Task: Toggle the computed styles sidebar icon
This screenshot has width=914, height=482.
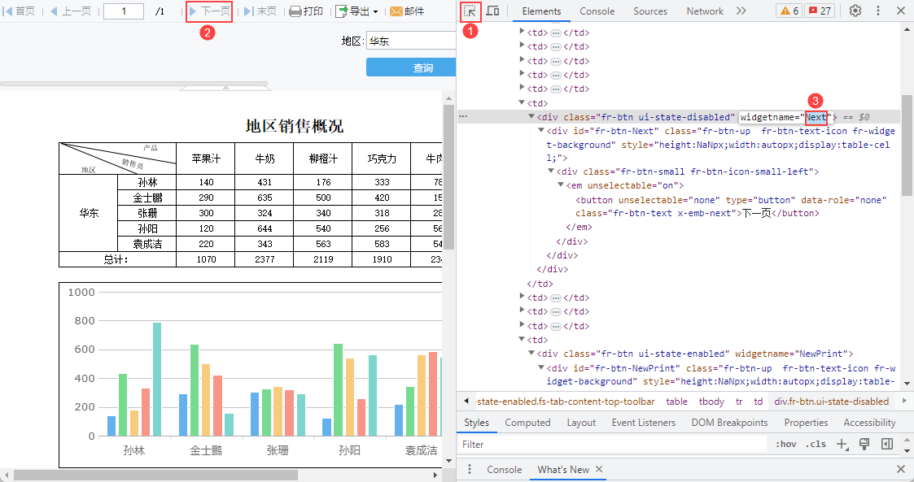Action: click(887, 445)
